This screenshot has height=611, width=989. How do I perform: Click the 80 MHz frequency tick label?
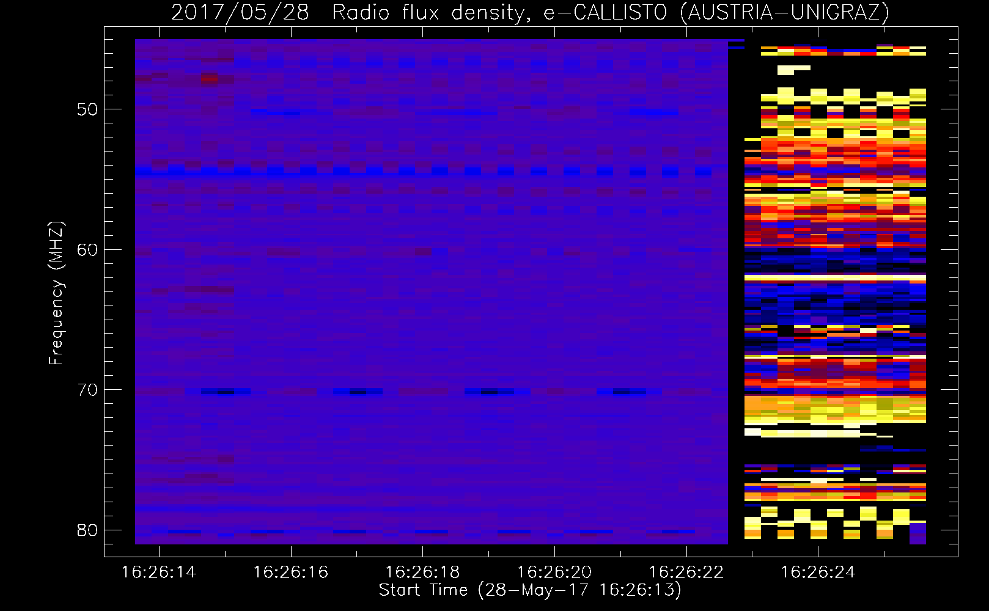pyautogui.click(x=87, y=530)
